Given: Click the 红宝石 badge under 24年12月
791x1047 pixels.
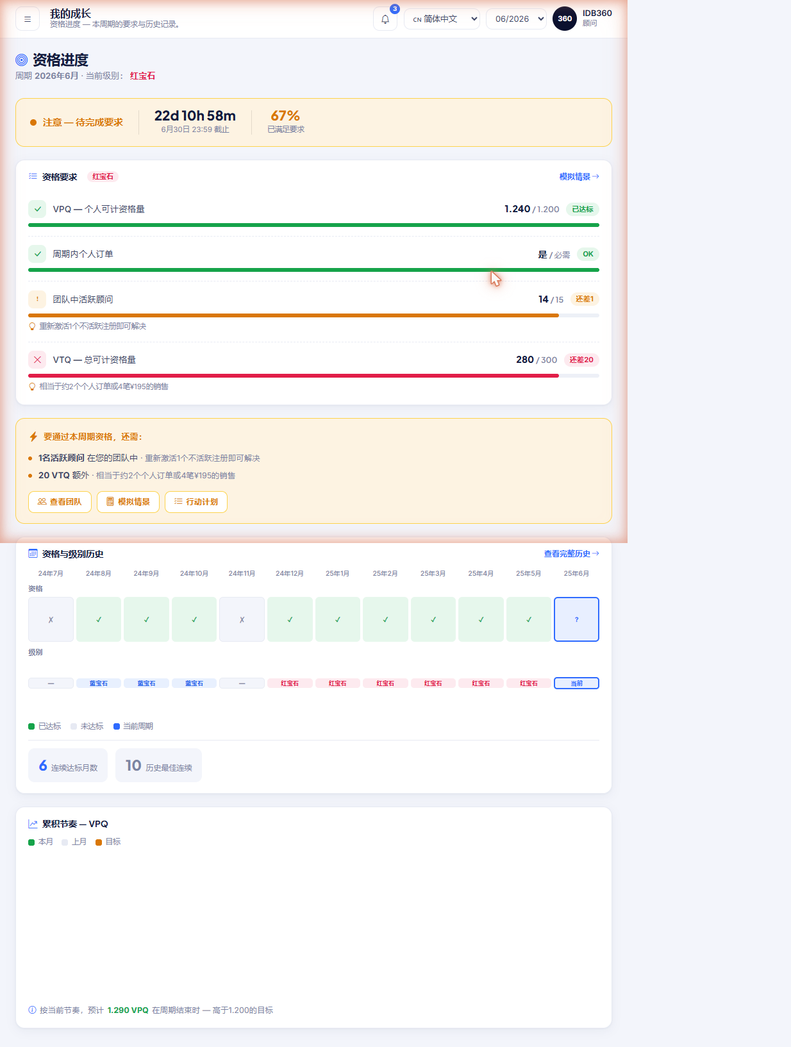Looking at the screenshot, I should (x=290, y=683).
